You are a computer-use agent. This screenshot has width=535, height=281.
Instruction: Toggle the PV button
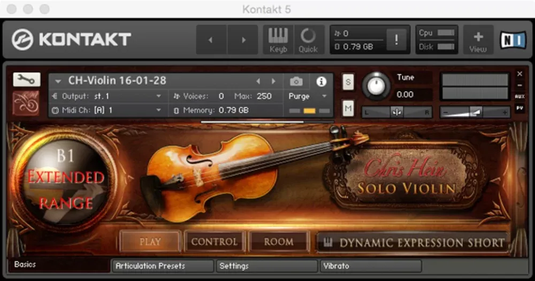(x=519, y=108)
